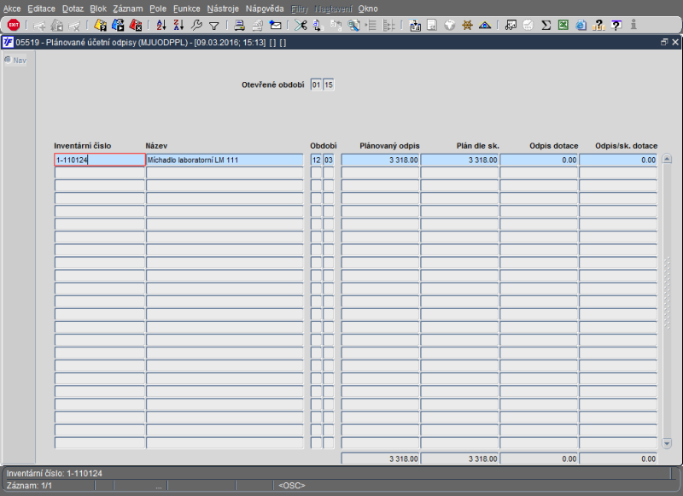Click the OSC indicator in the status bar
This screenshot has height=496, width=683.
click(291, 486)
